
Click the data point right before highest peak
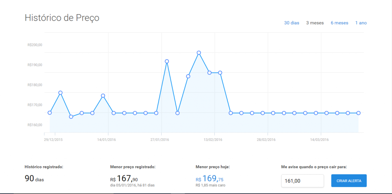pyautogui.click(x=188, y=76)
